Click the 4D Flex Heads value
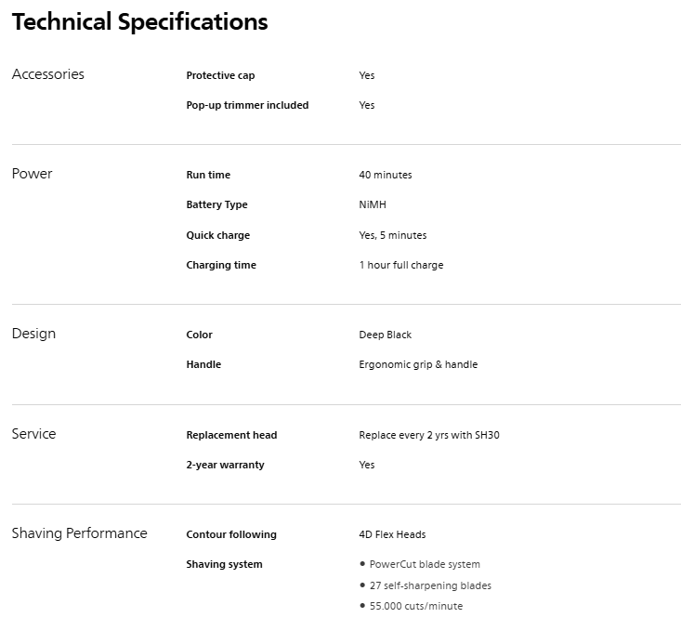Viewport: 694px width, 644px height. tap(392, 534)
